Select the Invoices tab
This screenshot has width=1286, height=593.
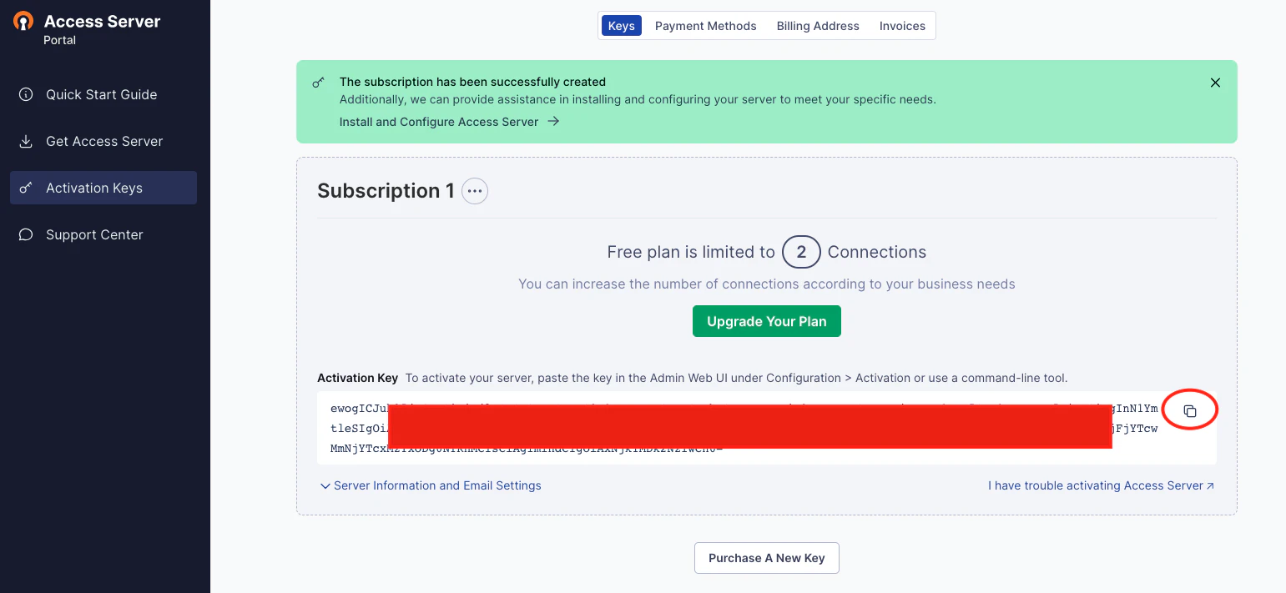[x=902, y=26]
